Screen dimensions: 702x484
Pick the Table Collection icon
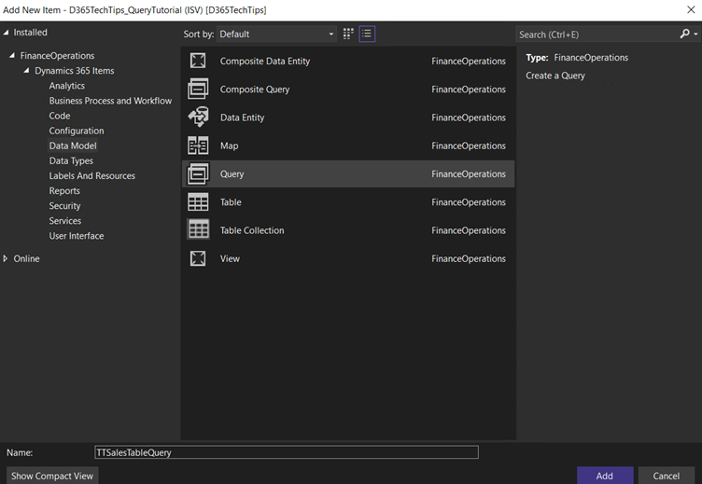198,230
